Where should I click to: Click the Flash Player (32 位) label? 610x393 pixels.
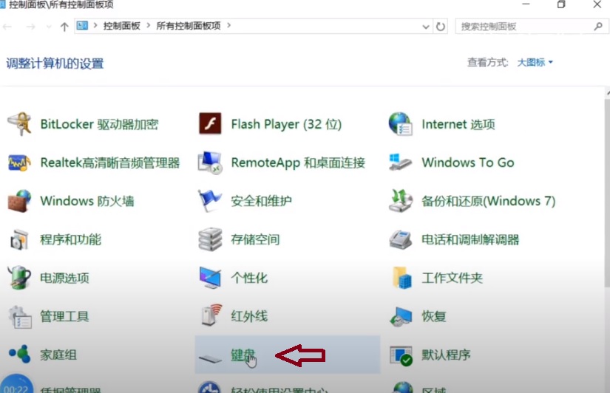click(286, 124)
